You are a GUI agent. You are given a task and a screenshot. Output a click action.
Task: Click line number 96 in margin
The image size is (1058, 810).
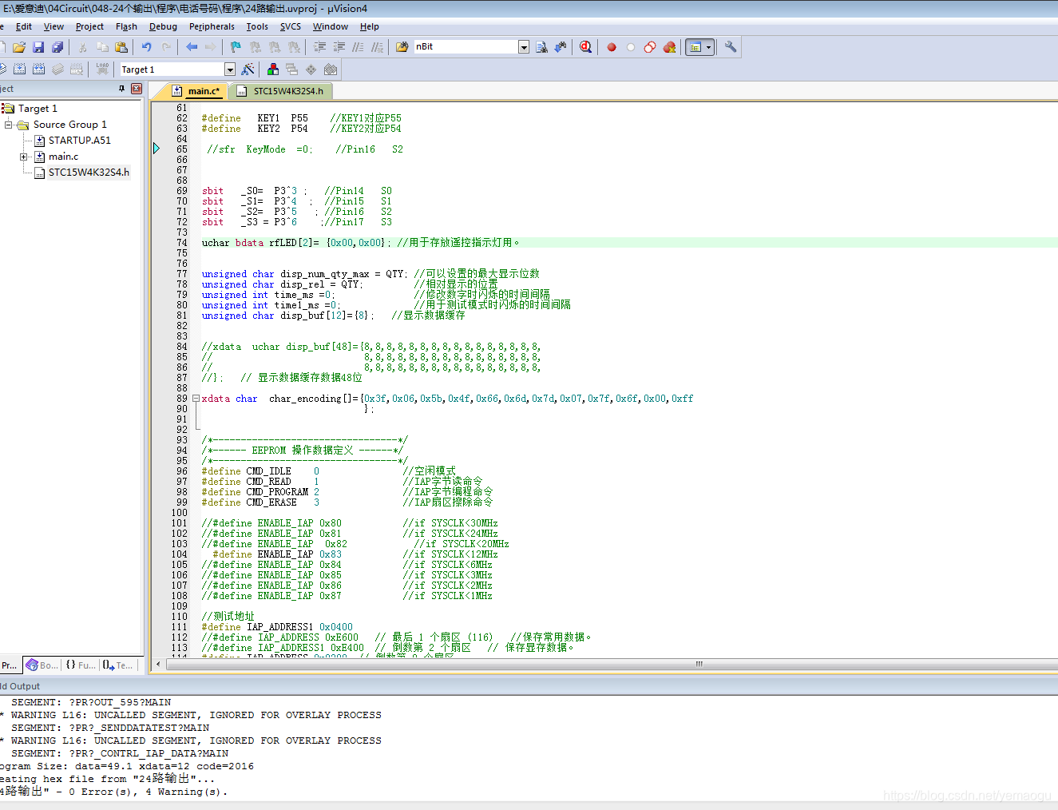[181, 471]
